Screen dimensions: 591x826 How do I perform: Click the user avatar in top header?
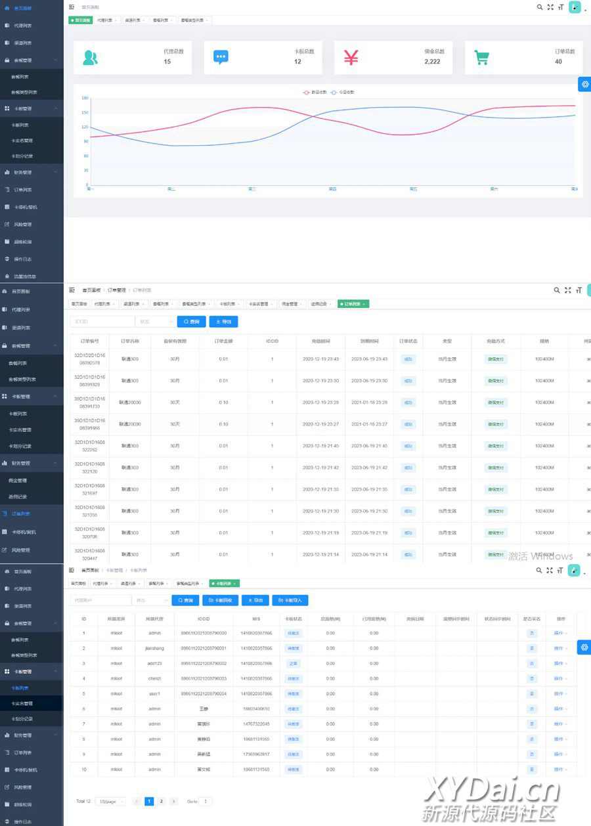tap(575, 7)
